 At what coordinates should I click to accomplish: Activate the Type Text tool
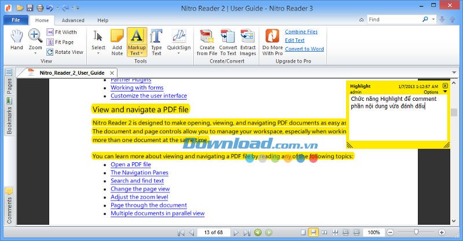click(x=156, y=42)
